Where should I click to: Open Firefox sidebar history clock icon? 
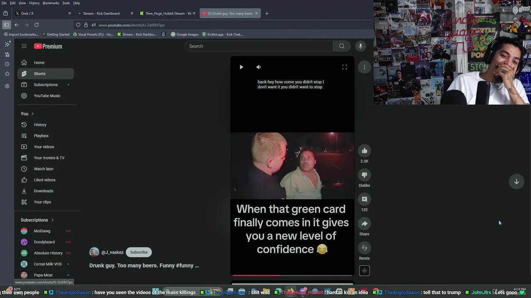coord(7,64)
